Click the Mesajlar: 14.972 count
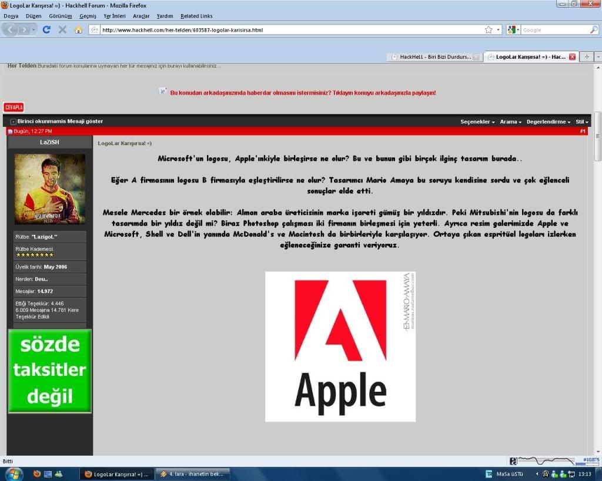Screen dimensions: 602x481 tap(49, 291)
